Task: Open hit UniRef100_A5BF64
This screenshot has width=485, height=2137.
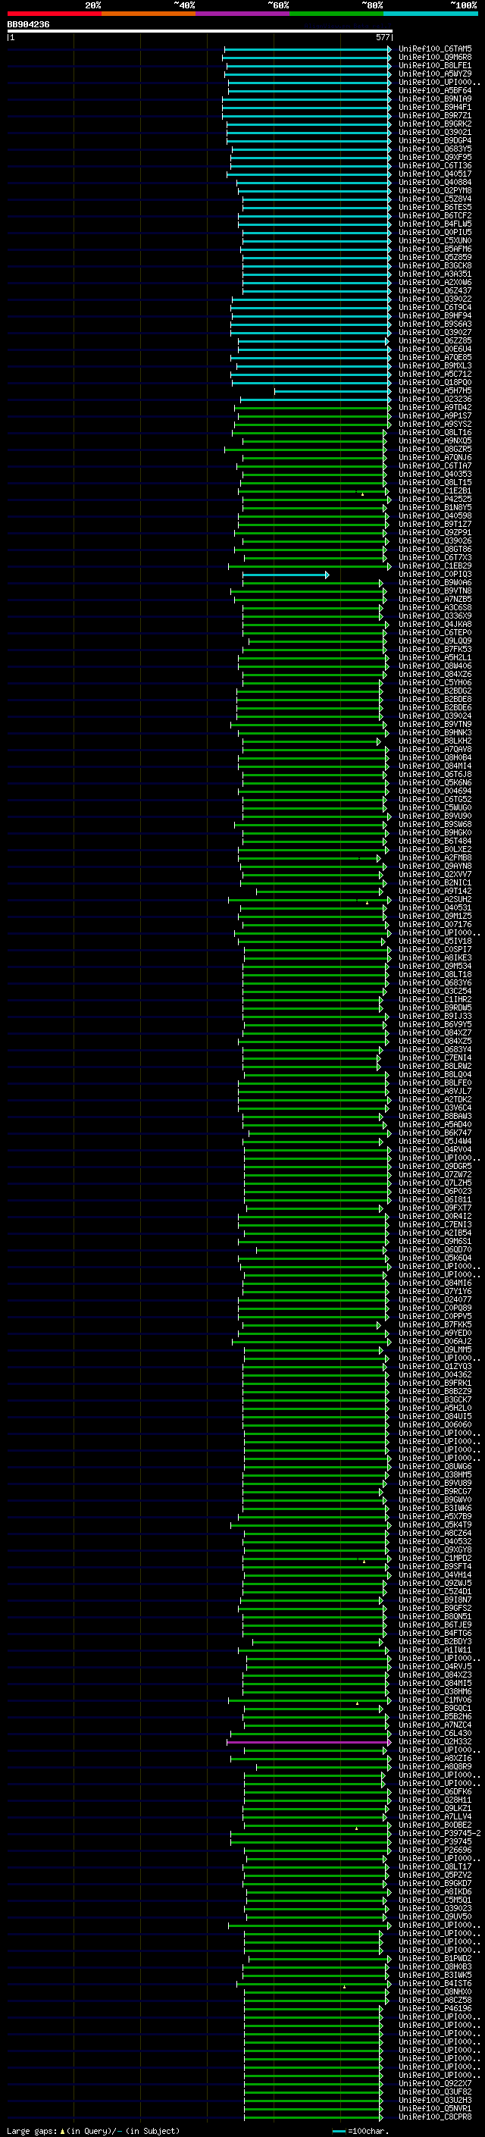Action: 435,90
